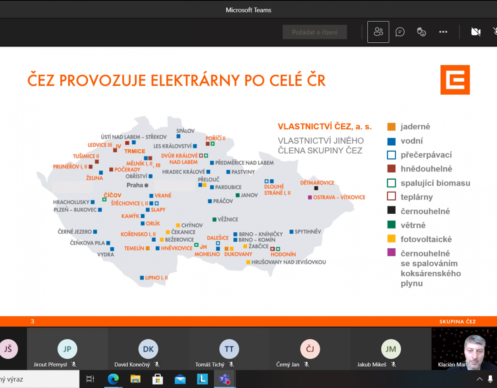Open the participants panel icon
497x388 pixels.
pos(378,32)
